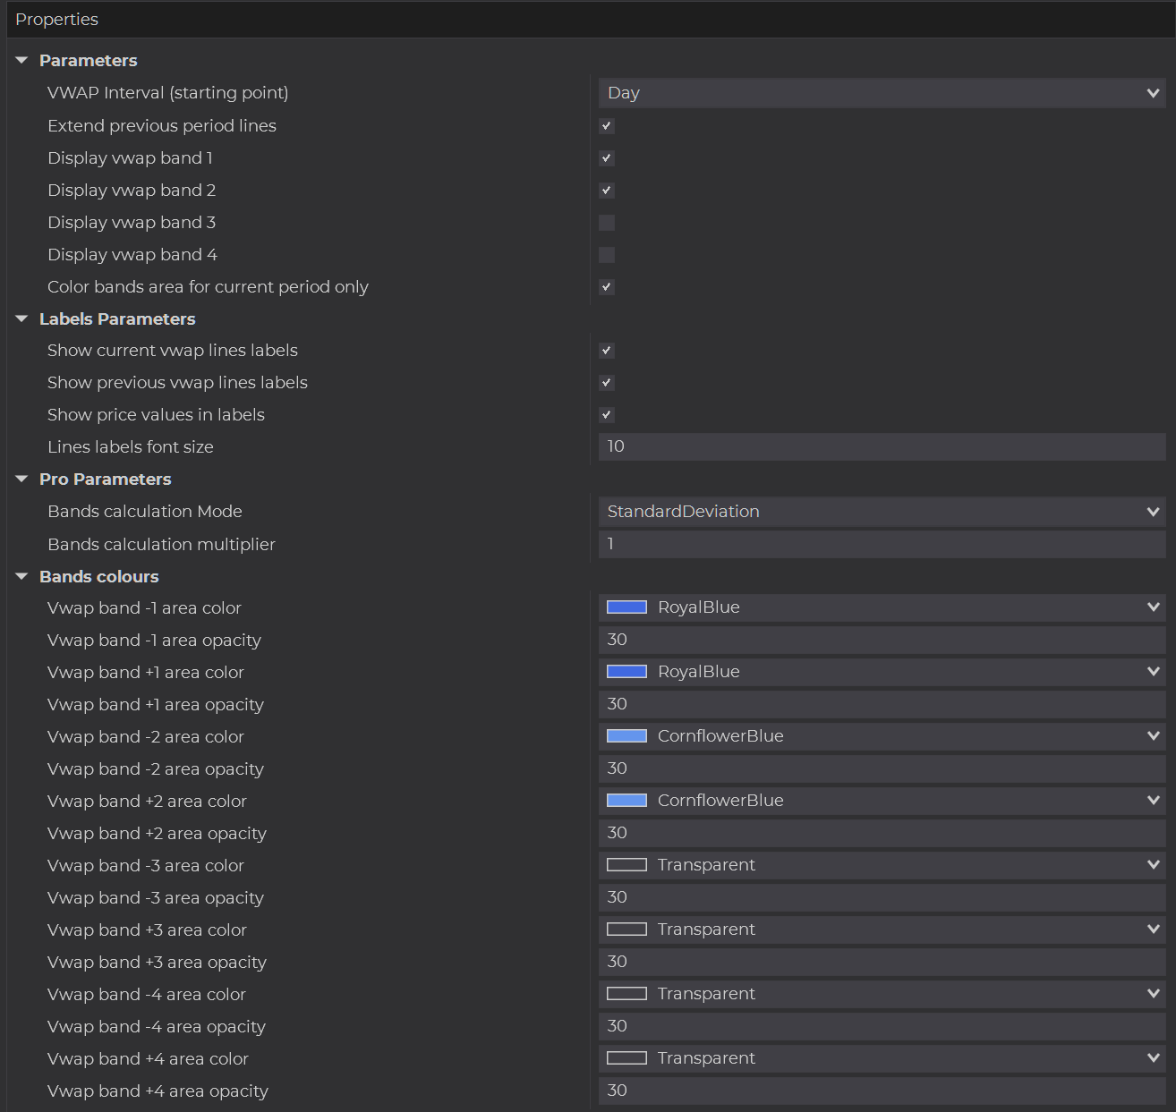Uncheck Show previous vwap lines labels
Viewport: 1176px width, 1112px height.
tap(607, 383)
